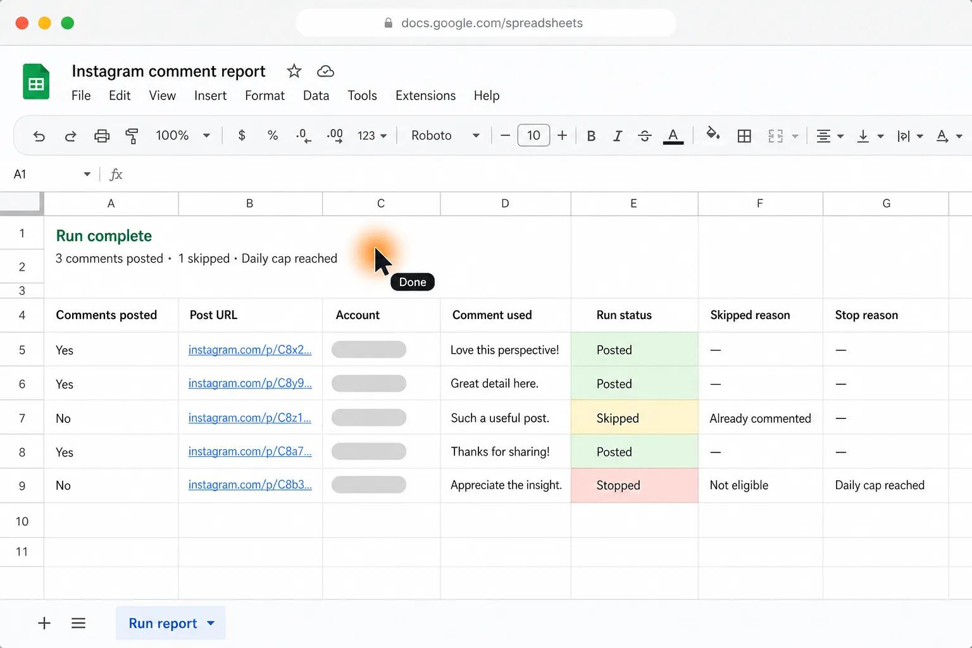Toggle strikethrough formatting
Screen dimensions: 972x648
click(x=645, y=136)
